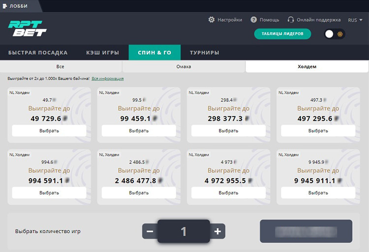This screenshot has width=369, height=252.
Task: Choose the 994 591.1 prize game
Action: (49, 192)
